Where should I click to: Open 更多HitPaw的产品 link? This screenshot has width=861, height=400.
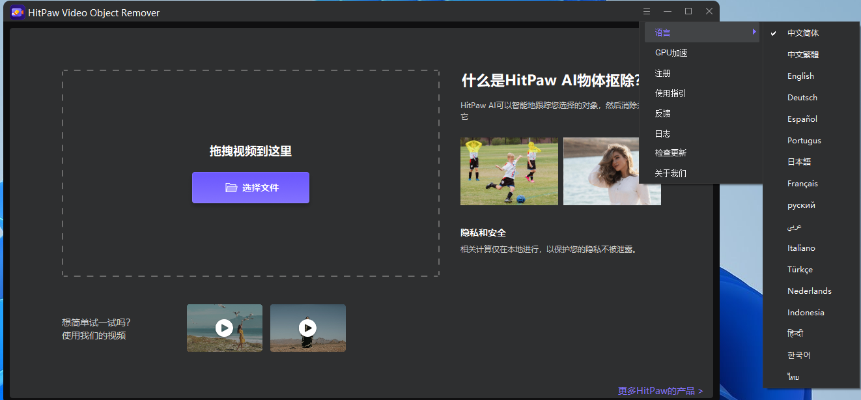point(660,391)
